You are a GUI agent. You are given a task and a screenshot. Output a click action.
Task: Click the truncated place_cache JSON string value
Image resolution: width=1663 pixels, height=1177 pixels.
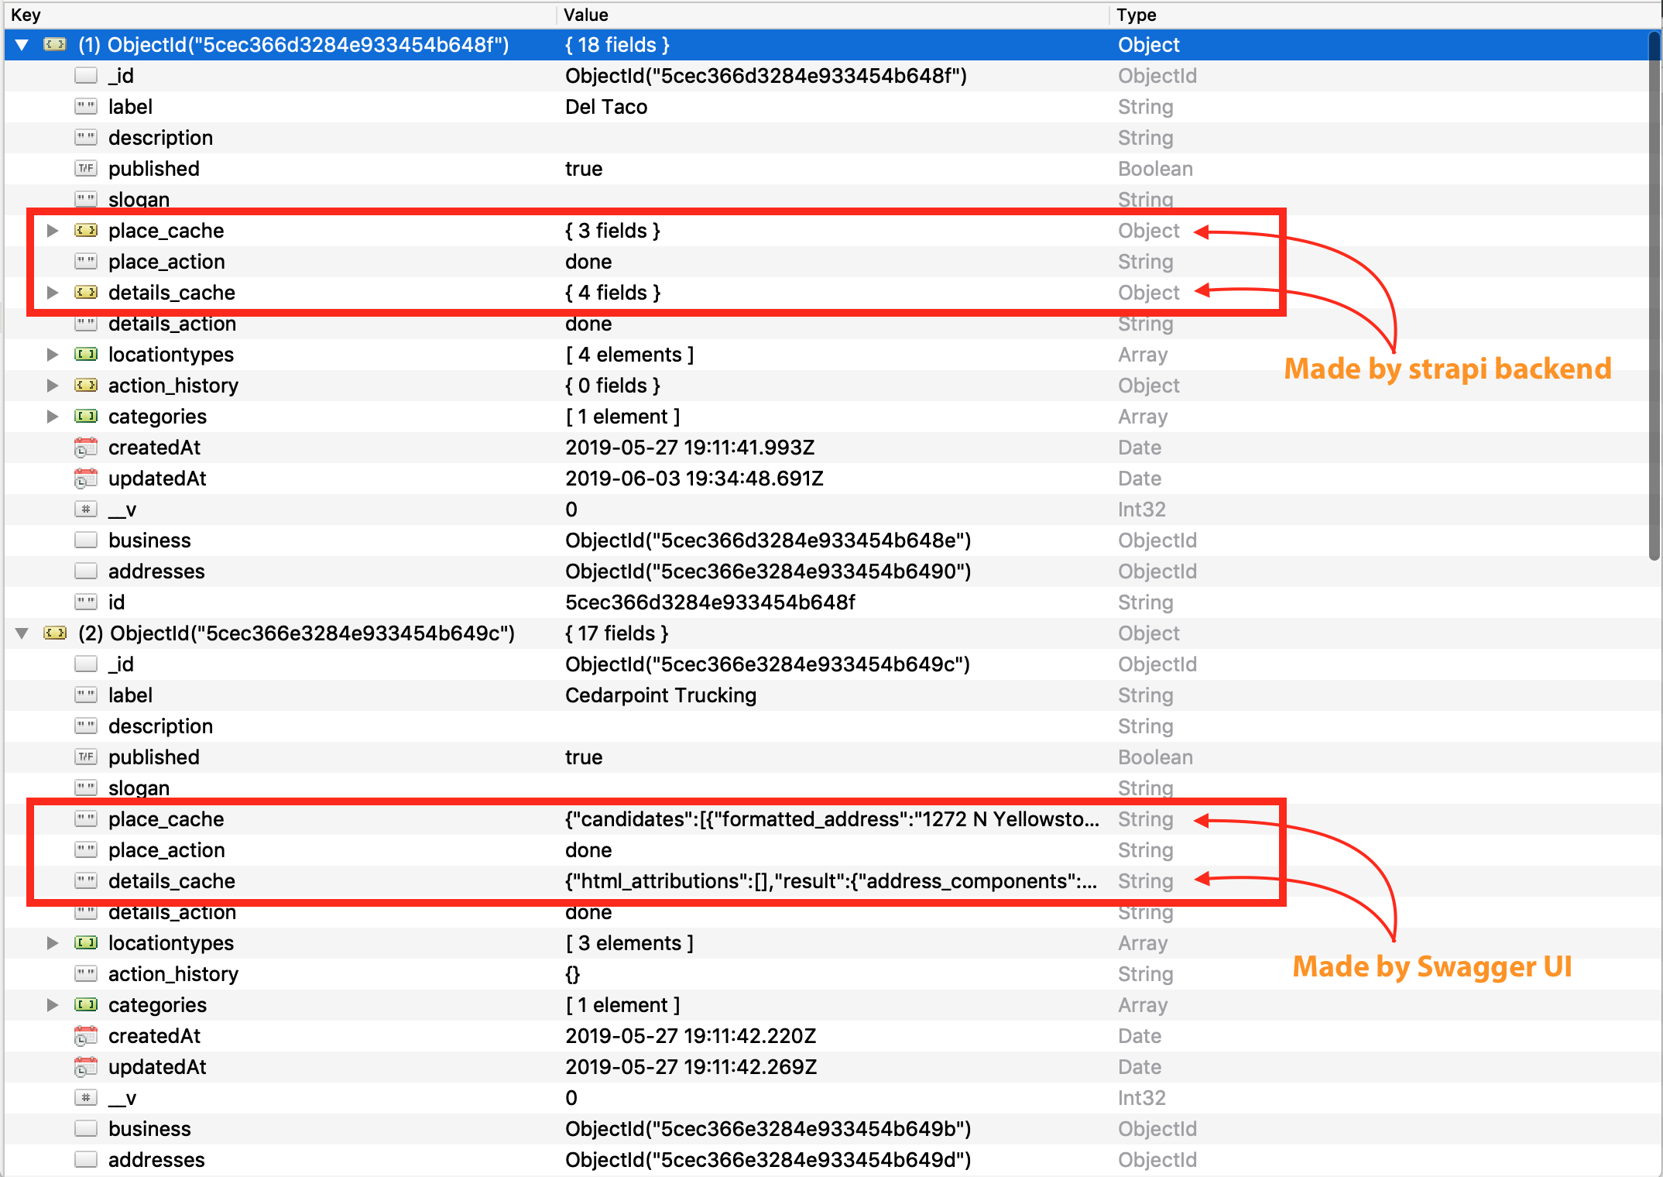828,818
